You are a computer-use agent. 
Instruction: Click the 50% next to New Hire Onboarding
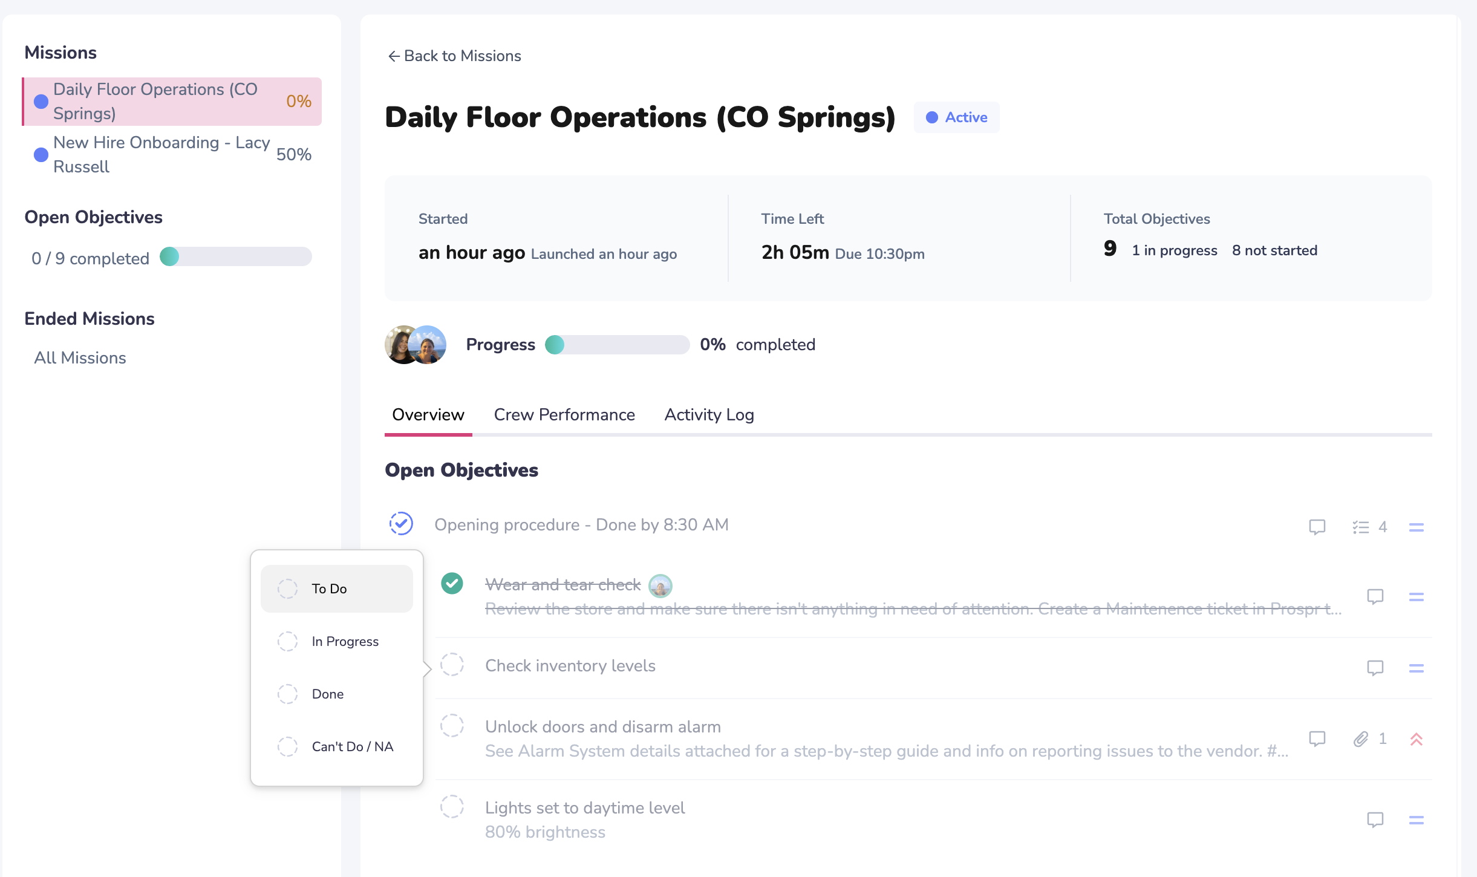tap(293, 155)
